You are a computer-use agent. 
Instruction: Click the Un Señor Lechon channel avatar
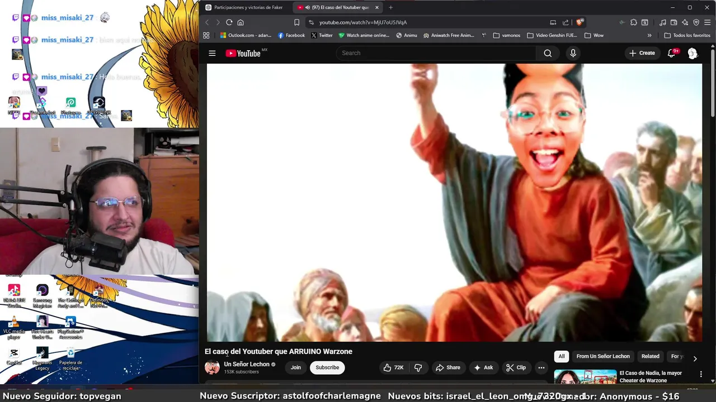click(212, 367)
